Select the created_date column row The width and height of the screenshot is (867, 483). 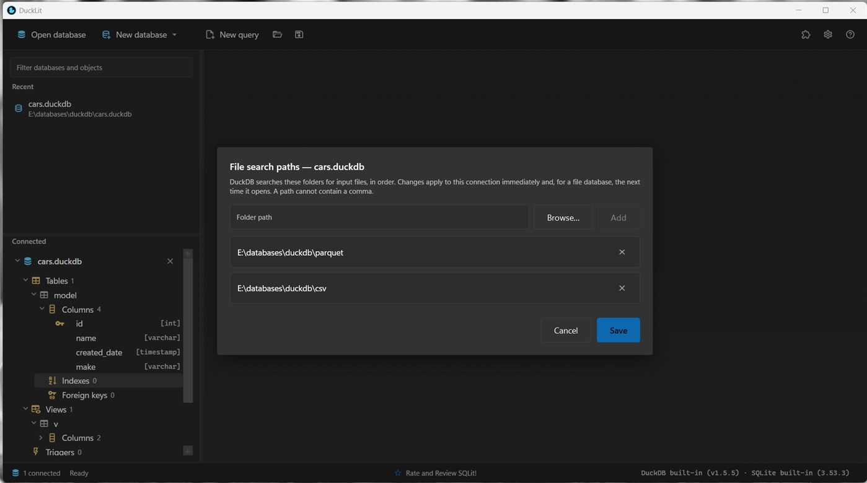click(108, 352)
